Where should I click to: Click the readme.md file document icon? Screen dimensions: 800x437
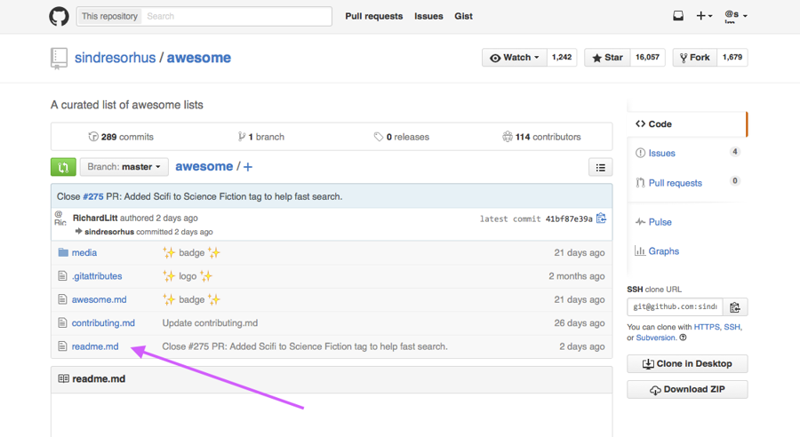click(62, 346)
